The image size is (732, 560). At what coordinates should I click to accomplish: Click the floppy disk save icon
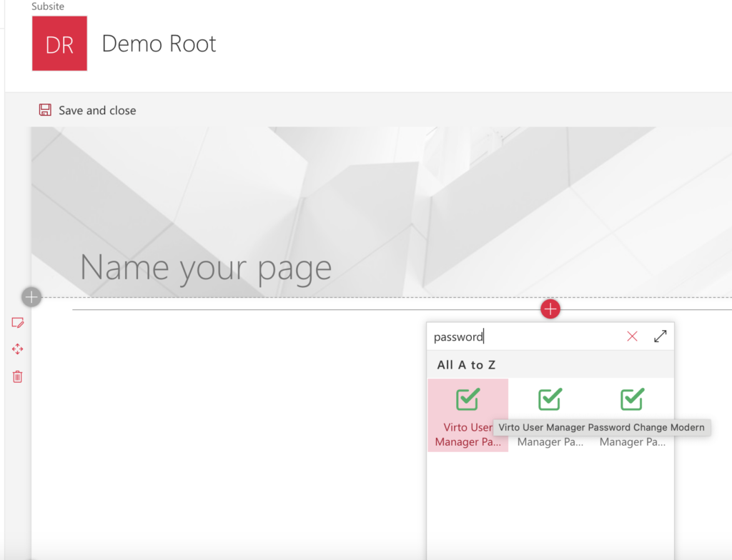(x=45, y=110)
